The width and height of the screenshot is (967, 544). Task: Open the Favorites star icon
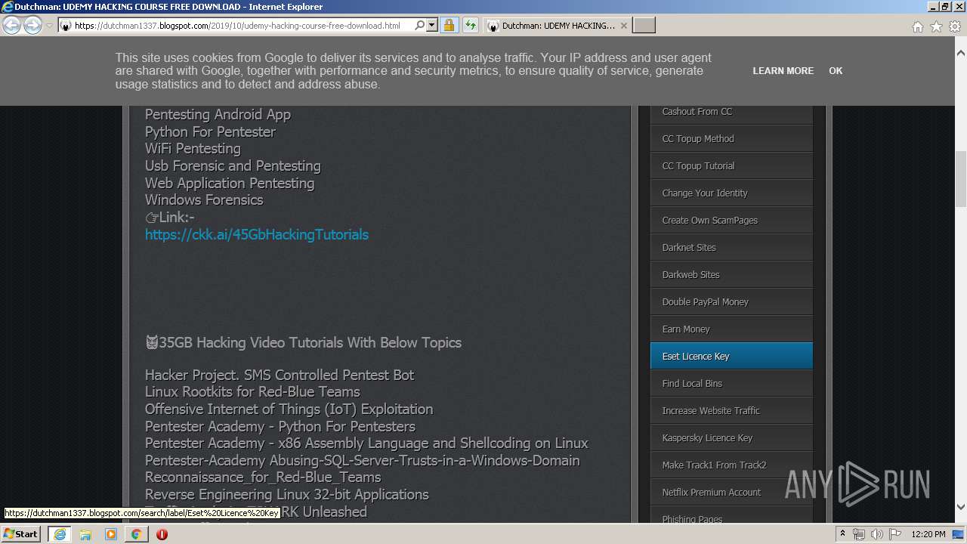point(936,26)
